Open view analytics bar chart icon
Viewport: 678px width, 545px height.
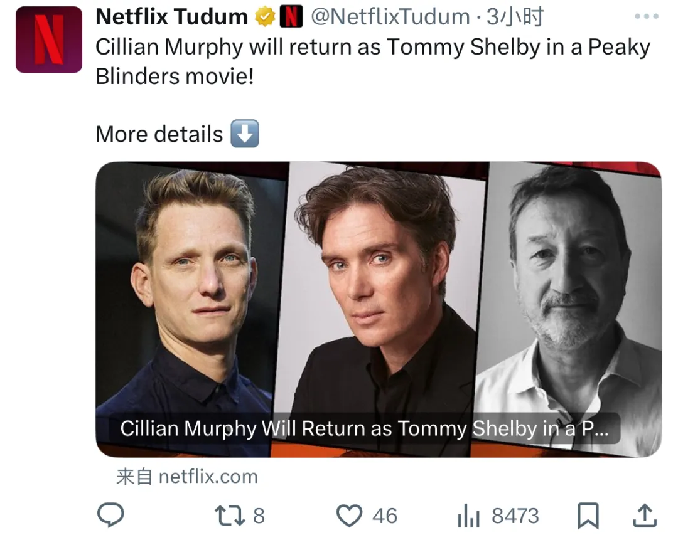click(x=468, y=517)
